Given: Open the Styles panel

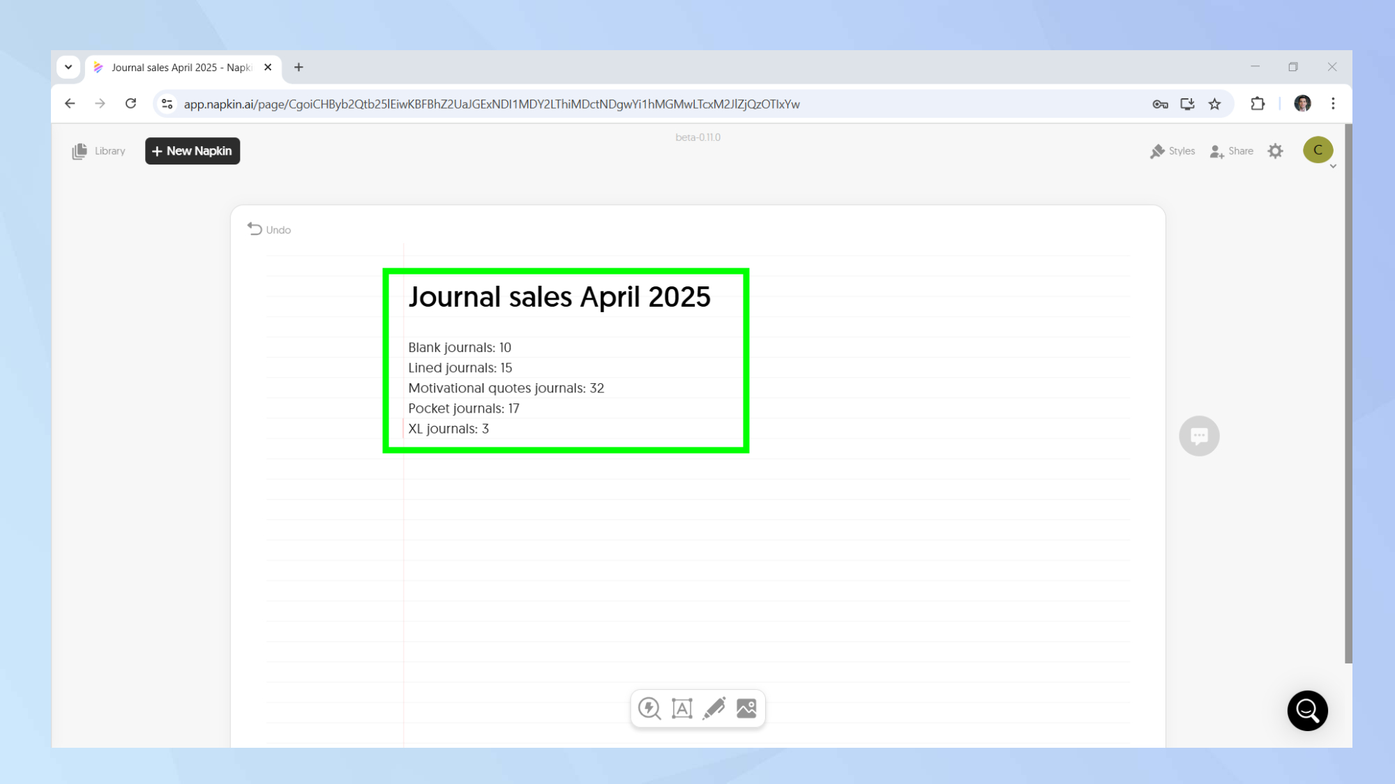Looking at the screenshot, I should pos(1172,151).
